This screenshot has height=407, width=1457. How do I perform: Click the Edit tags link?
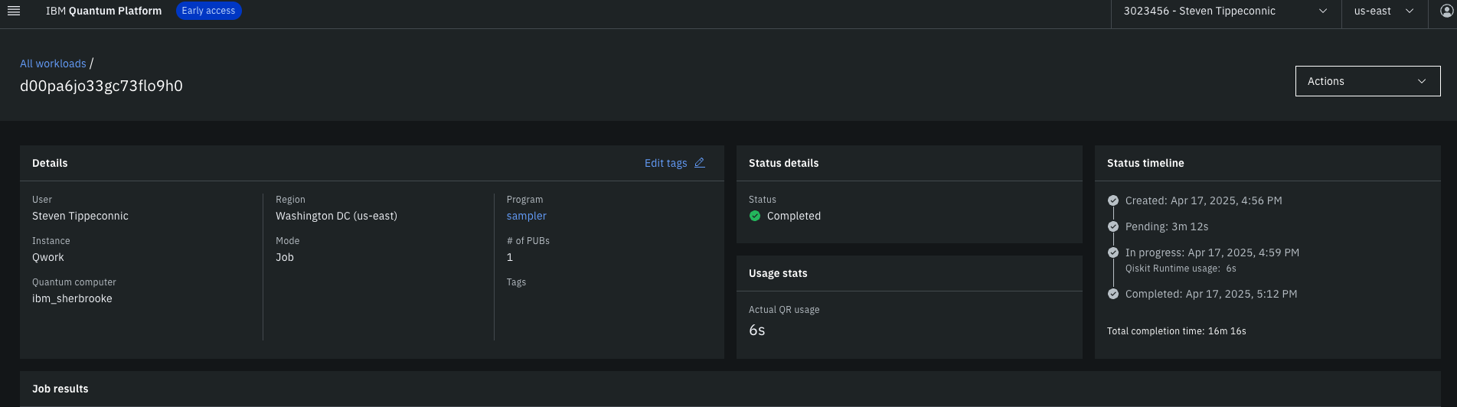[666, 163]
